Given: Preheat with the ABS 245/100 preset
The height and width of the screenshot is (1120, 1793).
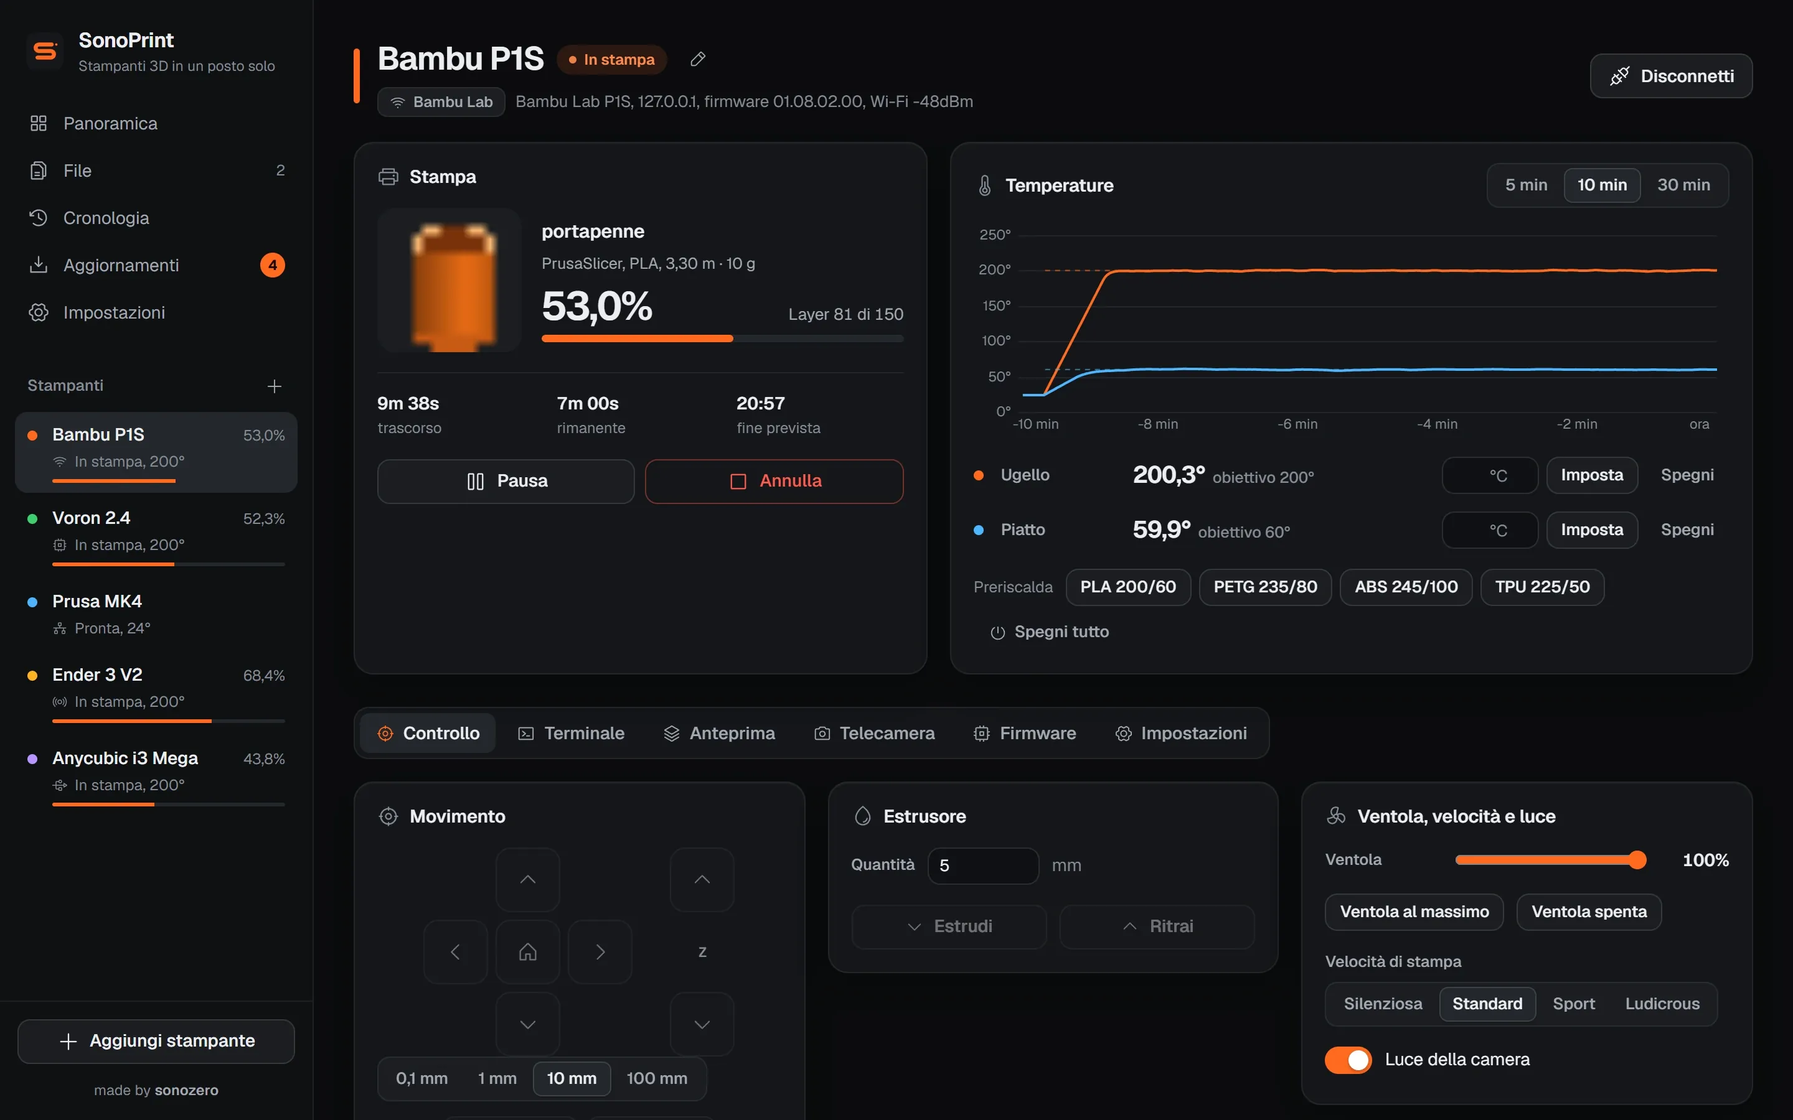Looking at the screenshot, I should (1406, 587).
